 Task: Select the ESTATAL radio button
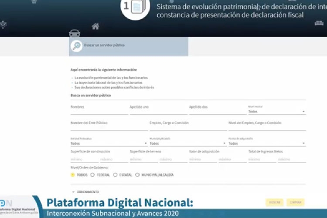[116, 175]
